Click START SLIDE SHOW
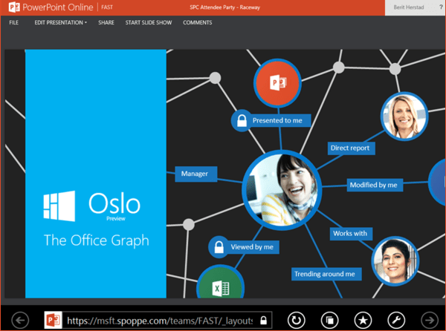This screenshot has width=446, height=331. pyautogui.click(x=148, y=23)
